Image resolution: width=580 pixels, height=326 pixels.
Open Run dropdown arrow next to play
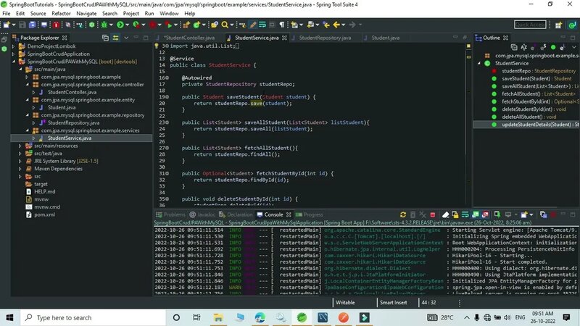pyautogui.click(x=128, y=25)
